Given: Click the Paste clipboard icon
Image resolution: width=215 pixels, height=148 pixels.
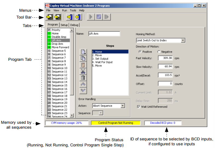Looking at the screenshot, I should pyautogui.click(x=83, y=65).
